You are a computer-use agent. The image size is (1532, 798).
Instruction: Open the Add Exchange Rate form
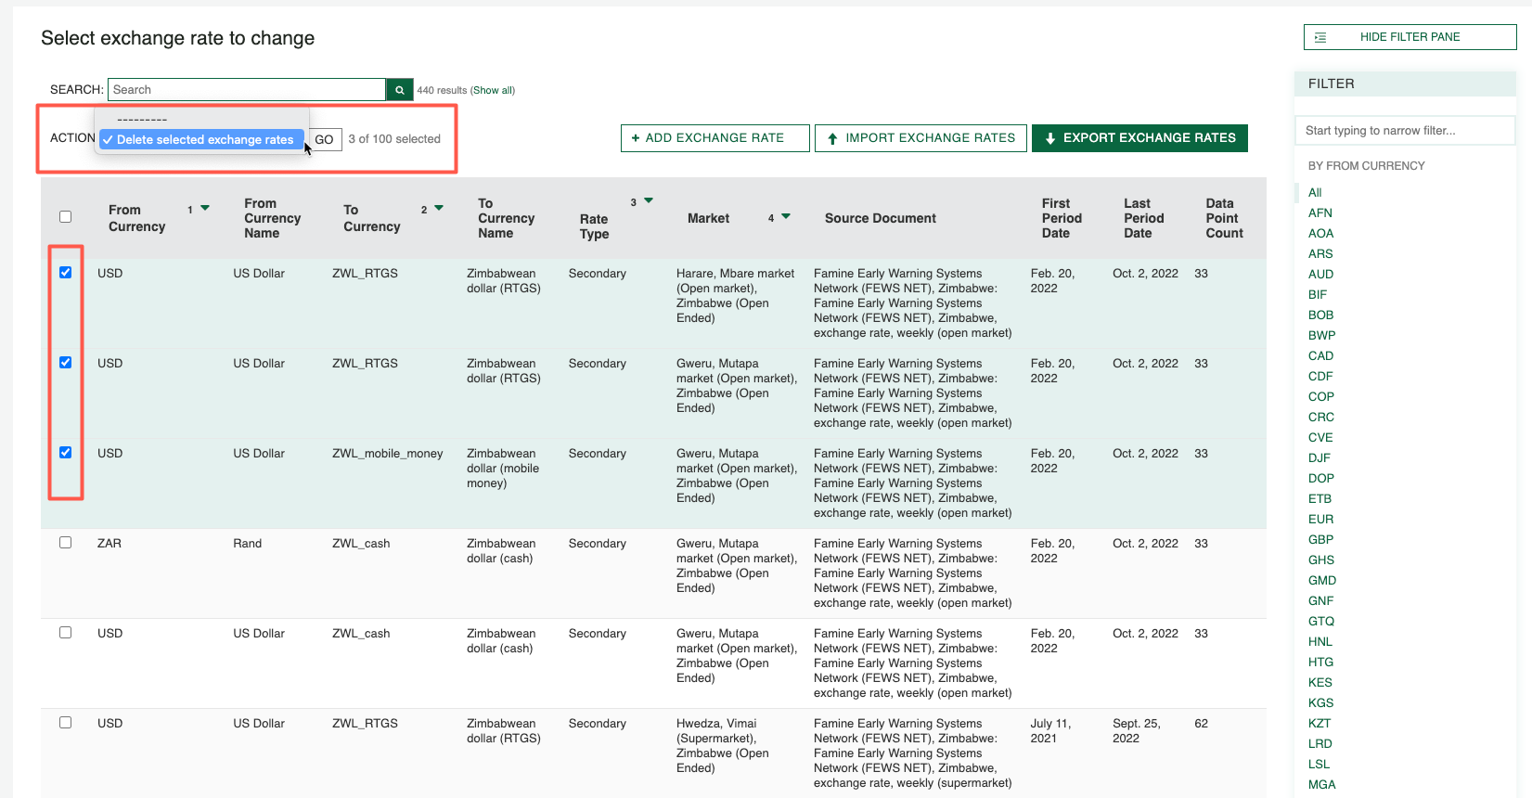715,138
